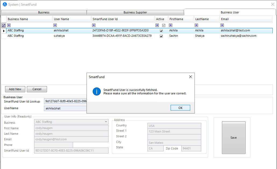The height and width of the screenshot is (169, 277).
Task: Click the City field showing San Mateo
Action: click(174, 143)
